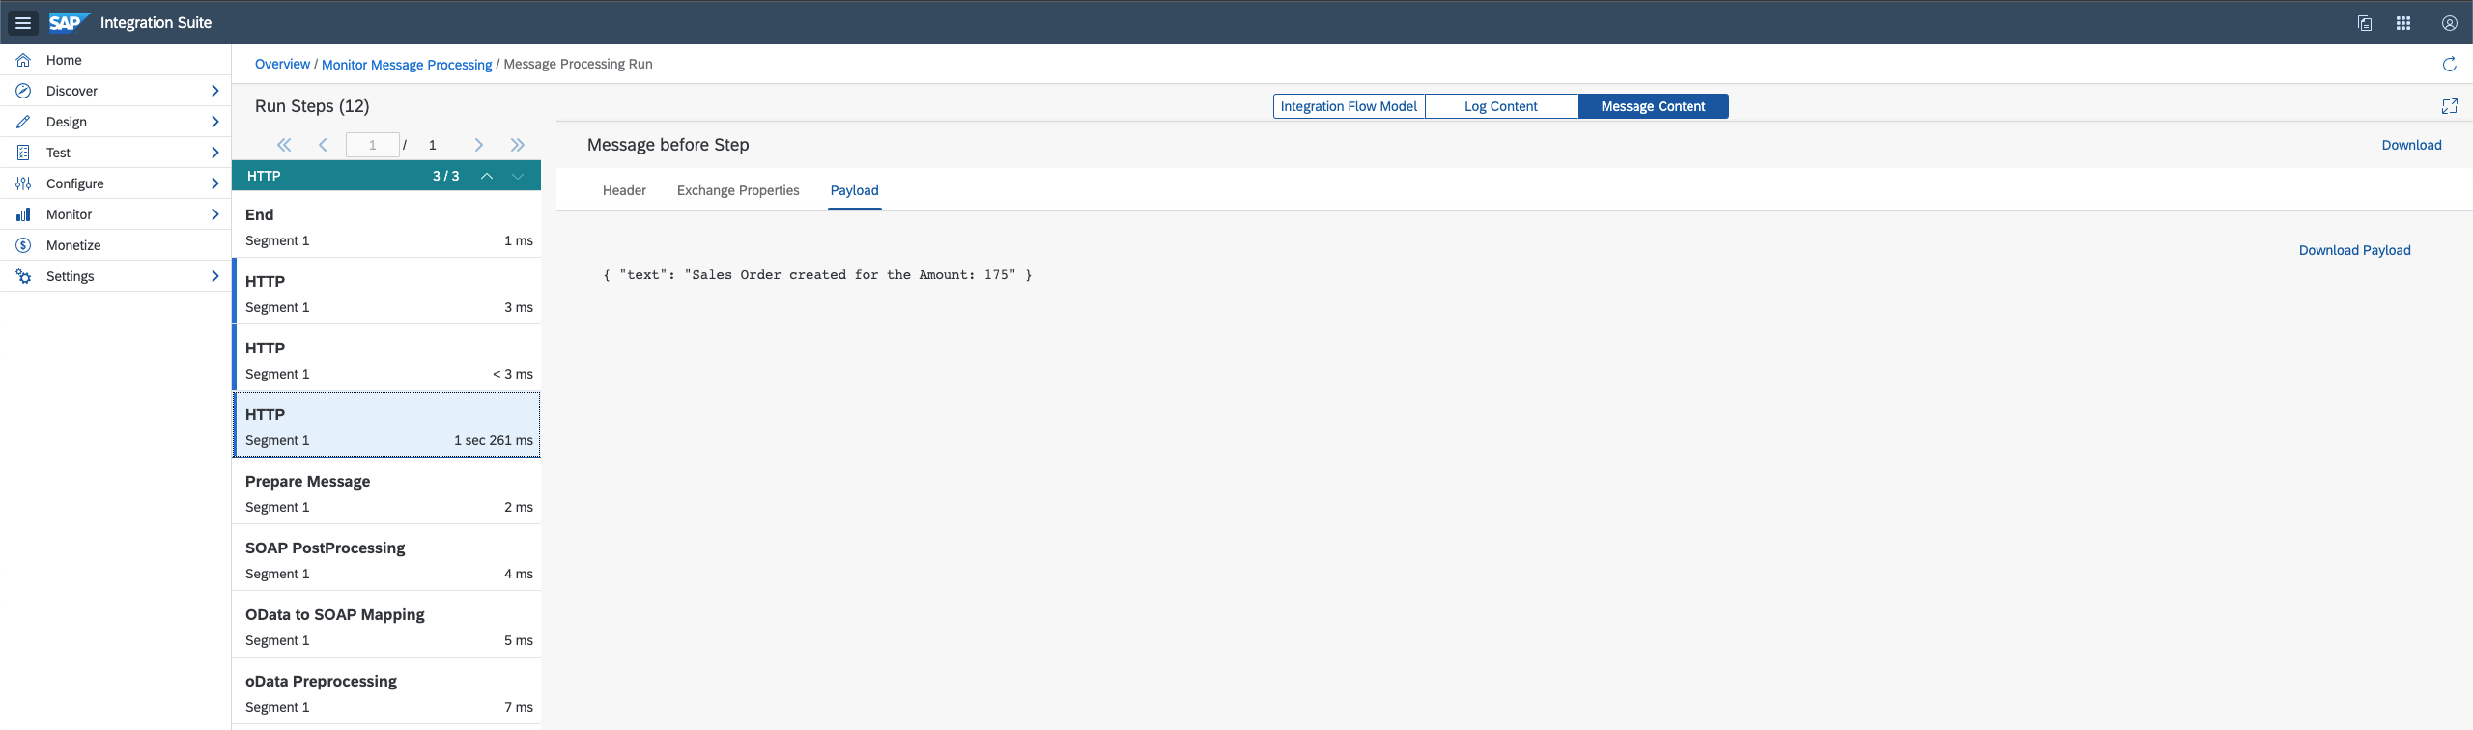Image resolution: width=2473 pixels, height=730 pixels.
Task: Go to previous page of run steps
Action: pos(323,145)
